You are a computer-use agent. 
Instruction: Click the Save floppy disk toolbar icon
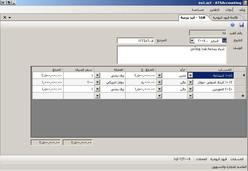(x=241, y=25)
